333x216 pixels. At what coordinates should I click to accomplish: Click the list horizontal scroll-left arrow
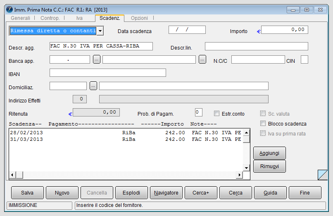(12, 175)
